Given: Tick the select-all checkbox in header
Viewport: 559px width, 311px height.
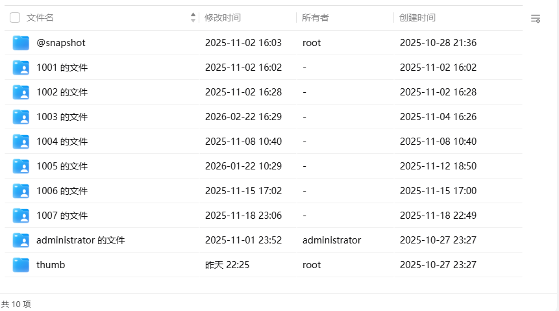Looking at the screenshot, I should click(x=15, y=18).
